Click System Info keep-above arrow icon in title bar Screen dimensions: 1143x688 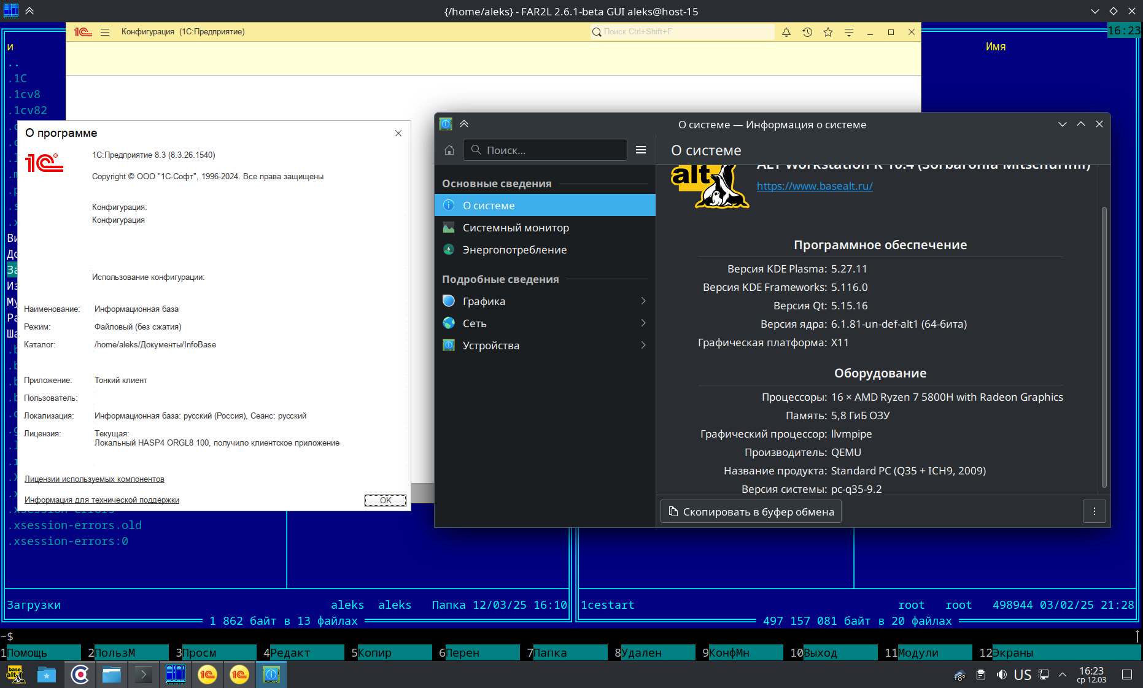pyautogui.click(x=464, y=124)
